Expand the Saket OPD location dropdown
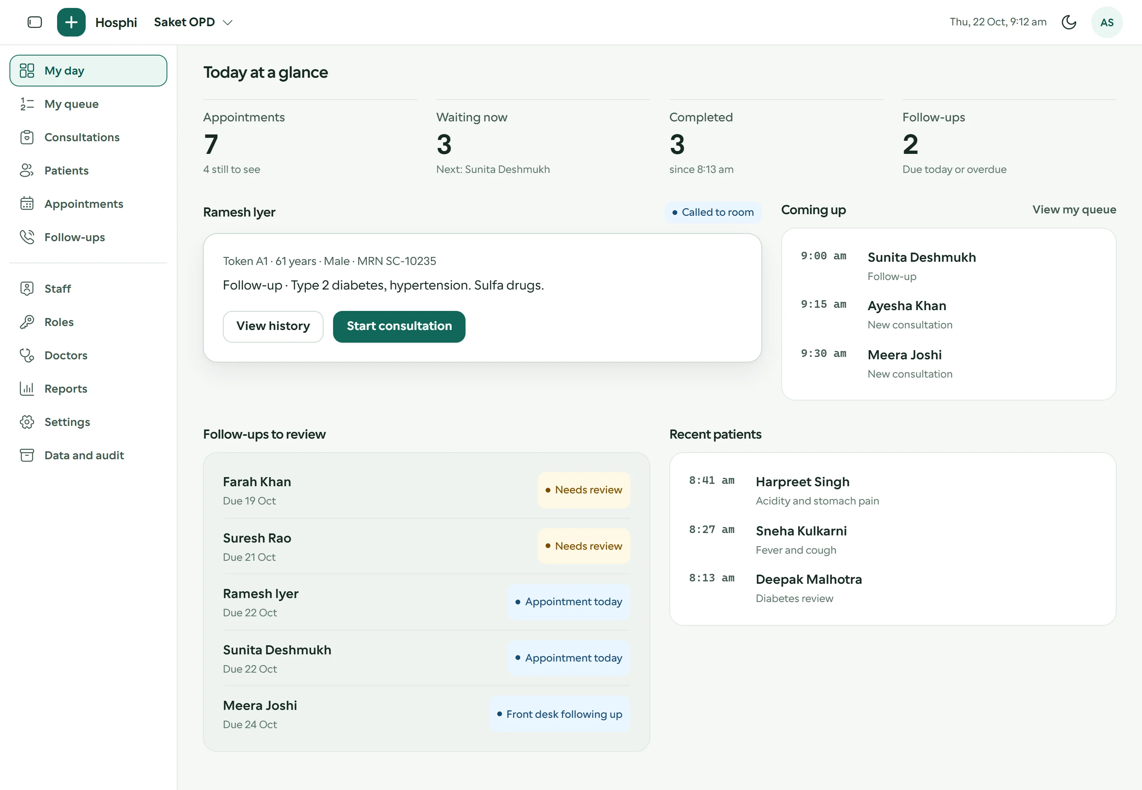1142x790 pixels. pos(194,22)
